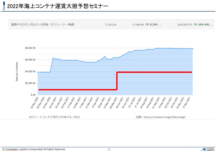Click the $7,895.00 previous rate value
The image size is (218, 151).
[138, 25]
